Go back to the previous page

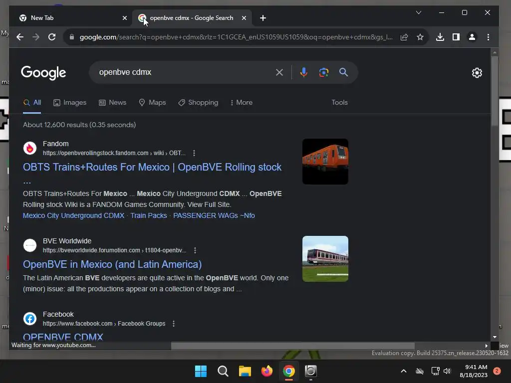pyautogui.click(x=20, y=37)
